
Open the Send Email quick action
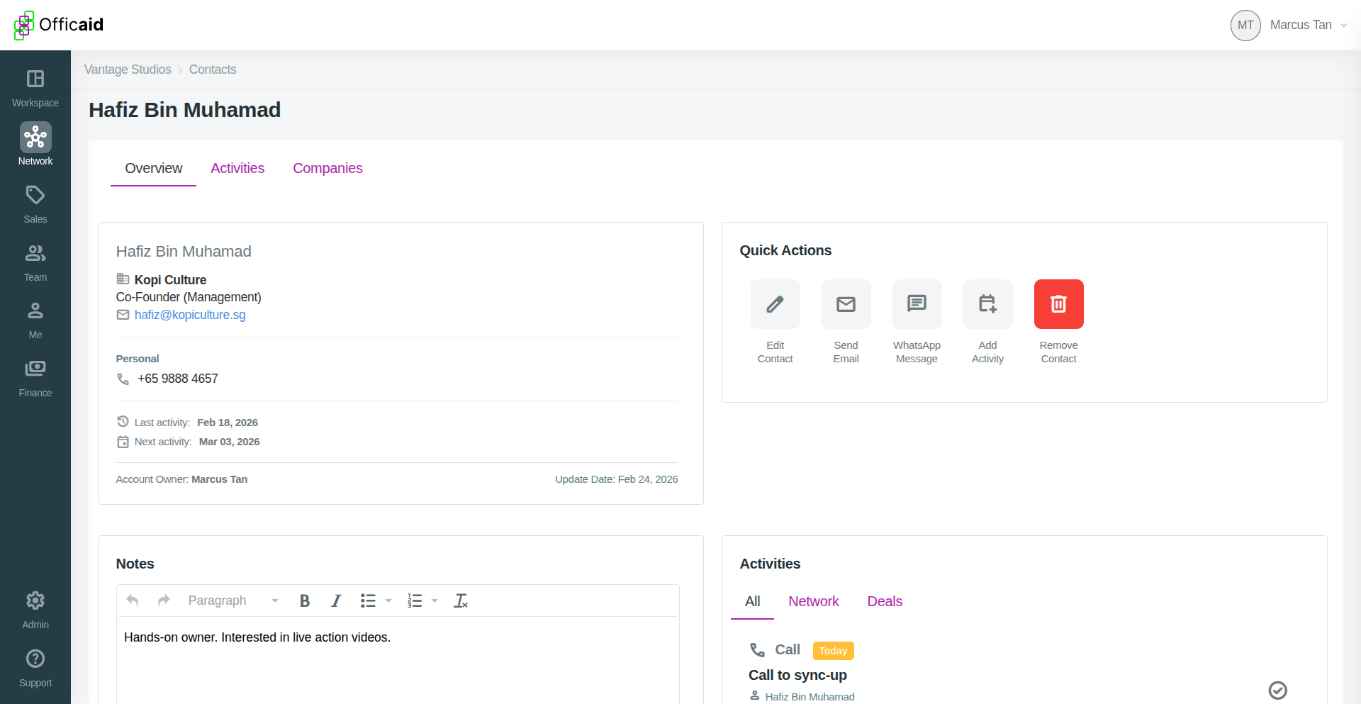click(846, 304)
